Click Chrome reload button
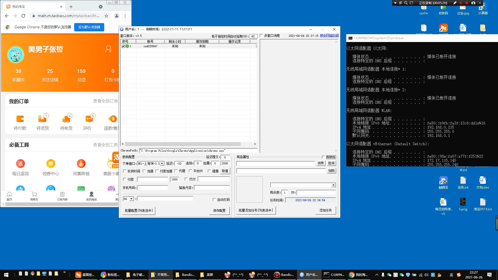The width and height of the screenshot is (498, 280). point(23,16)
